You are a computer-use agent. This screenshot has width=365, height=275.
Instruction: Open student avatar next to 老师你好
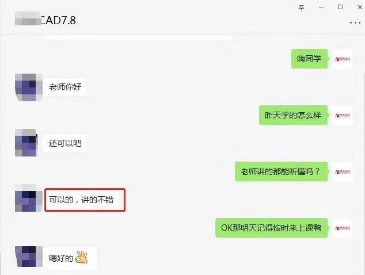click(x=29, y=87)
